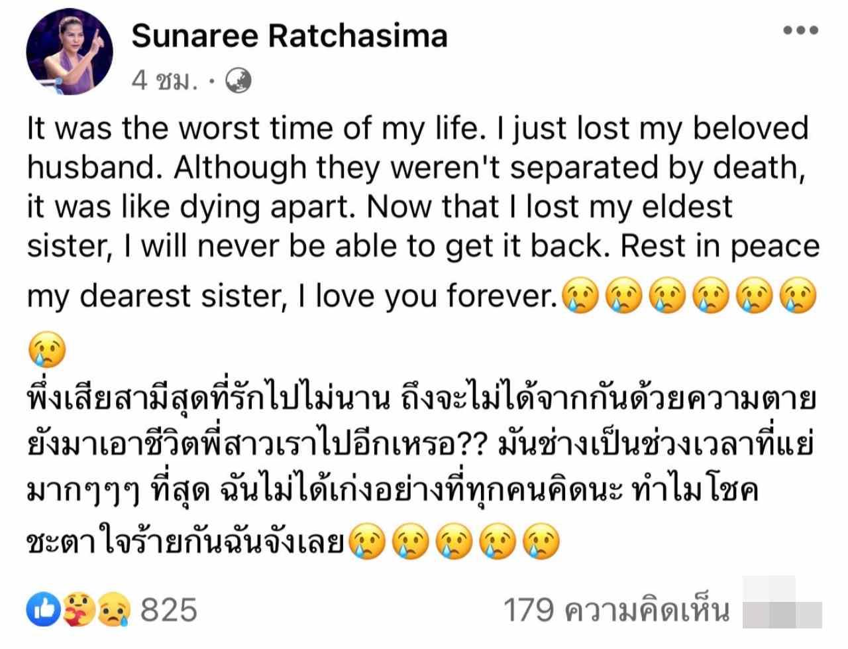This screenshot has width=848, height=649.
Task: Click the blurred share count beside comments
Action: 782,603
